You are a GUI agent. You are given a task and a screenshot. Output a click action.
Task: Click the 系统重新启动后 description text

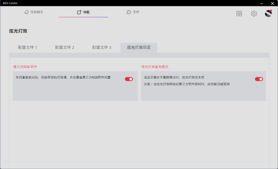[63, 77]
